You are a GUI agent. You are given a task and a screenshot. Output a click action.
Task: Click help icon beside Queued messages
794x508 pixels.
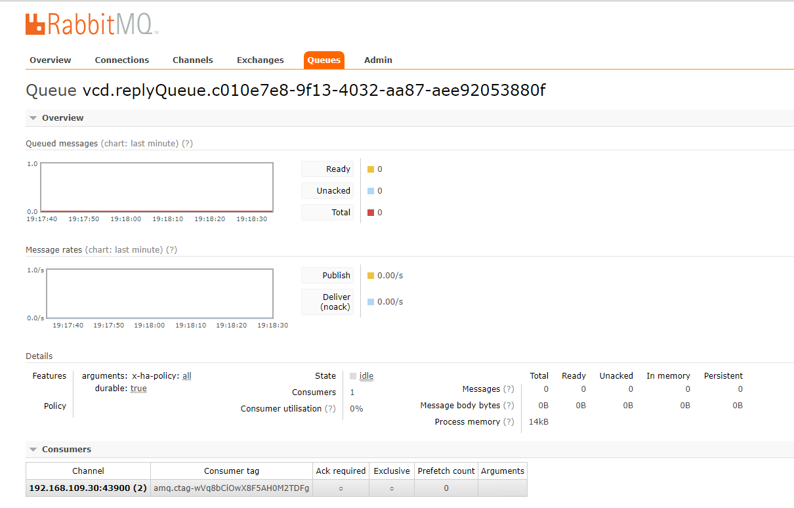click(x=187, y=143)
